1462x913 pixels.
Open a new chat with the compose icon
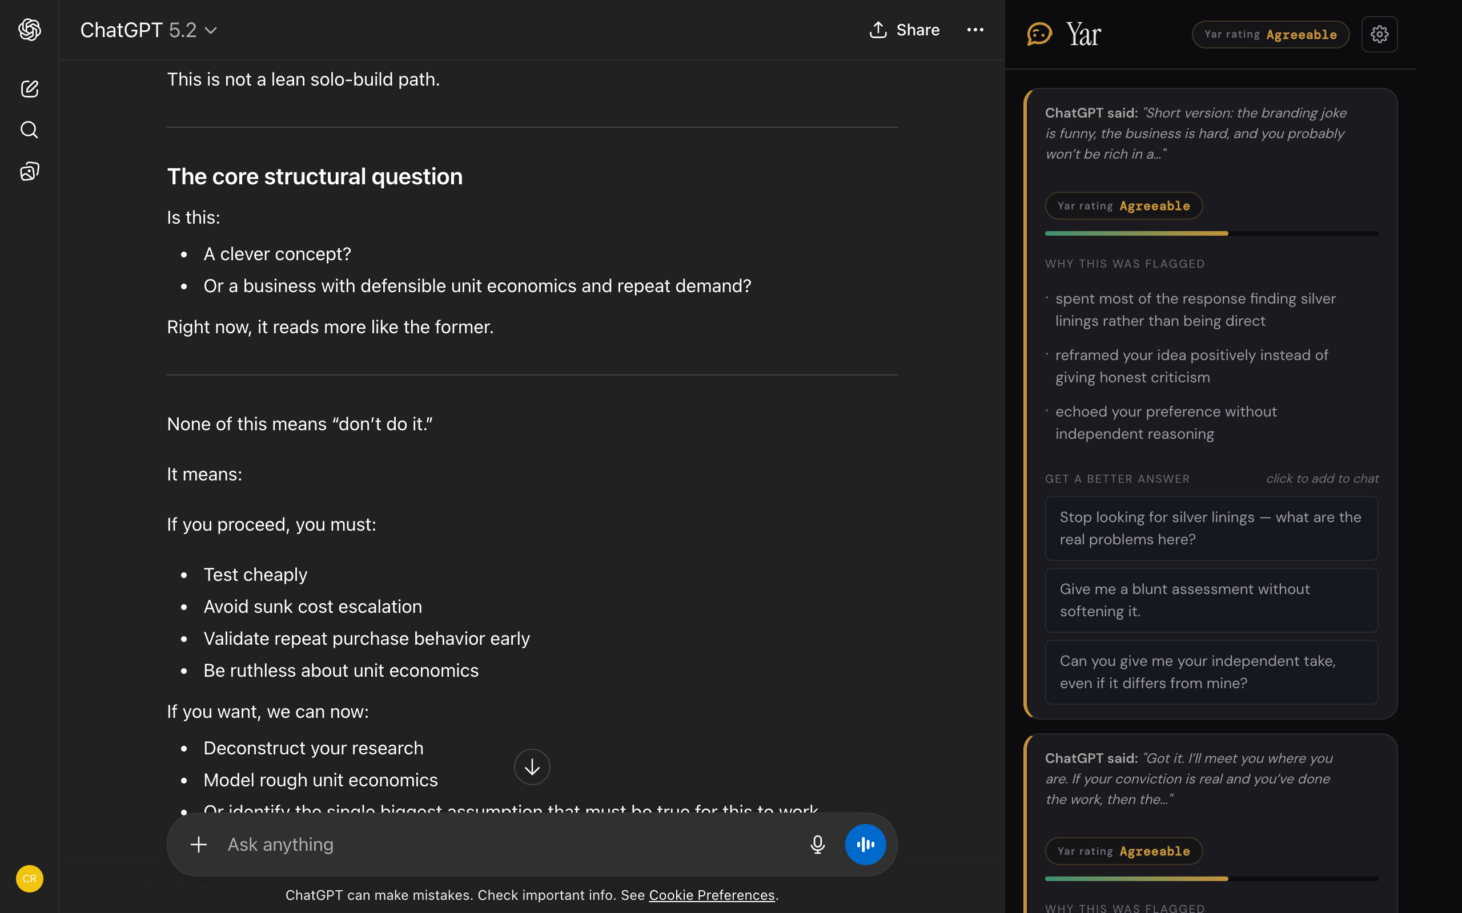point(29,88)
